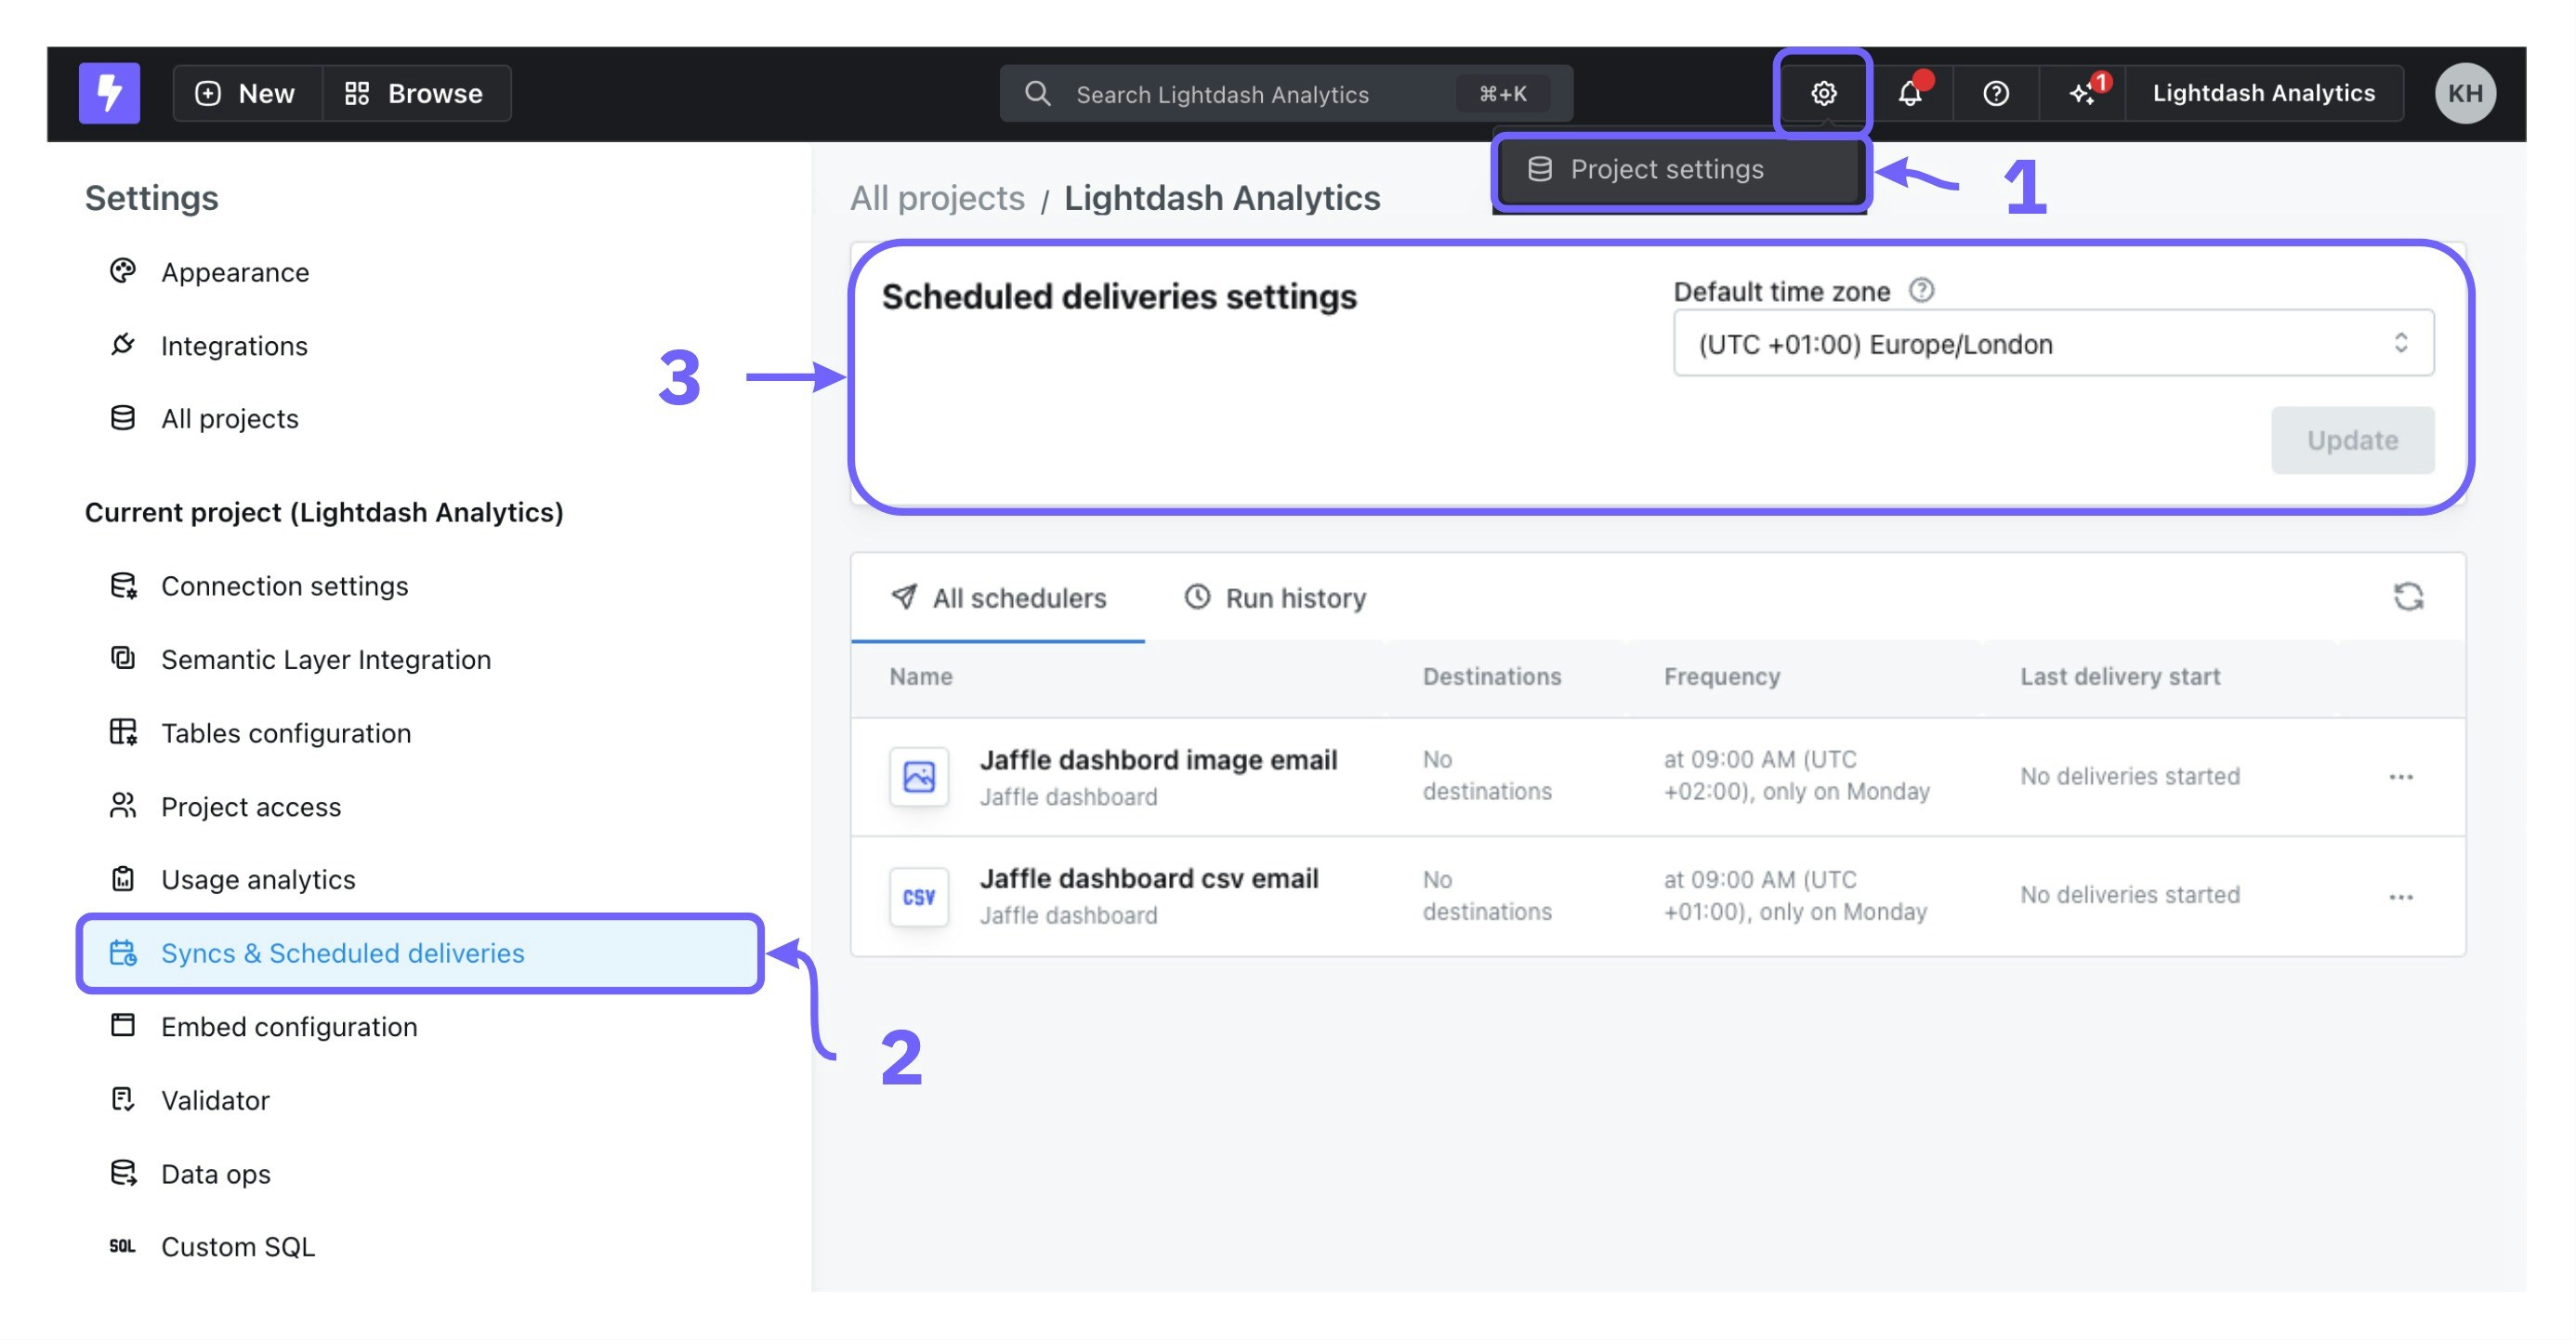This screenshot has width=2576, height=1340.
Task: Open the notifications bell icon
Action: click(x=1909, y=93)
